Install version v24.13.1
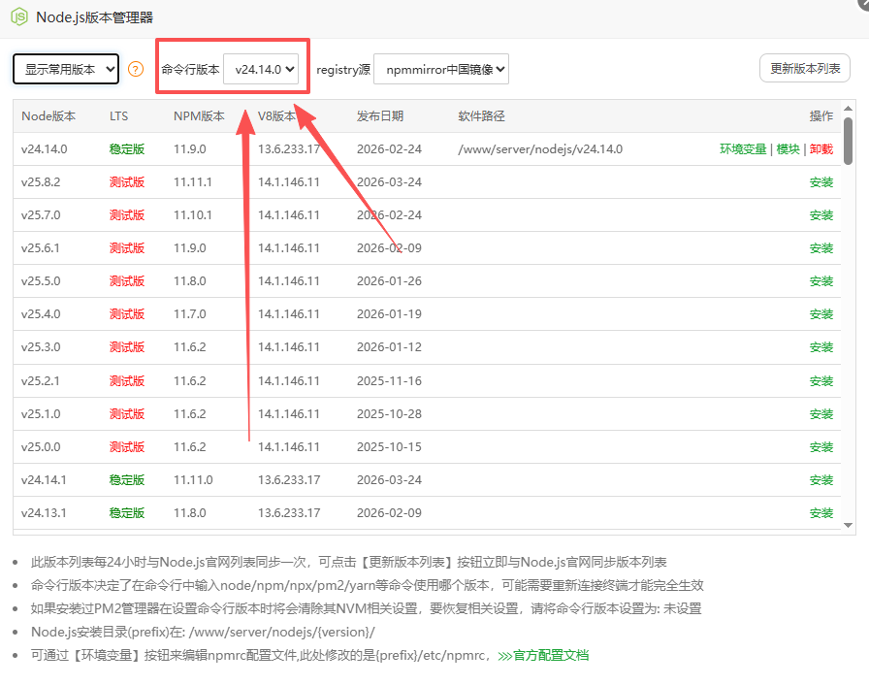This screenshot has height=685, width=869. pos(821,512)
